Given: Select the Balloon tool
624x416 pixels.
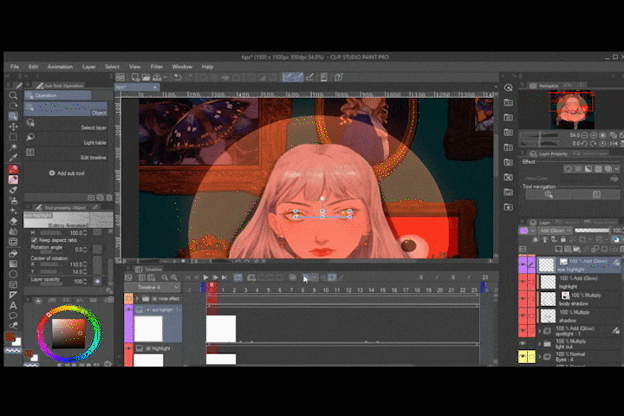Looking at the screenshot, I should pos(13,315).
